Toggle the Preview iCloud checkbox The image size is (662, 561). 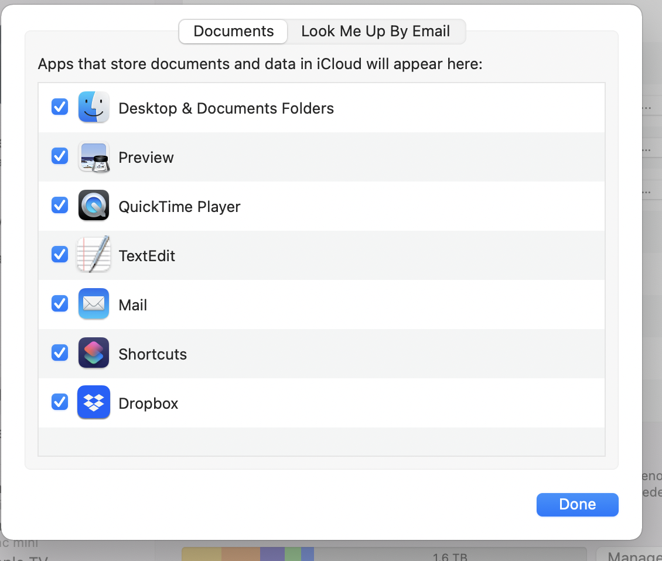60,156
